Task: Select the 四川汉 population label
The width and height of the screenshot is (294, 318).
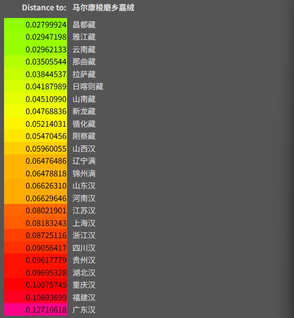Action: [84, 248]
